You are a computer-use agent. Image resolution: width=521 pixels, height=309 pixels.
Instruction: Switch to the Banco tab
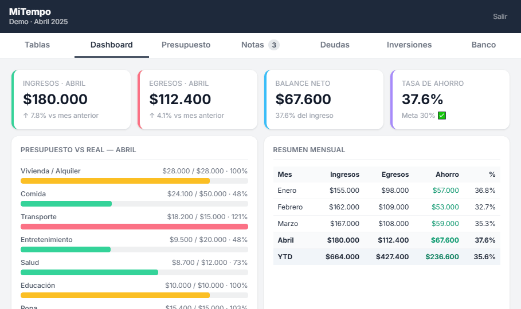484,45
